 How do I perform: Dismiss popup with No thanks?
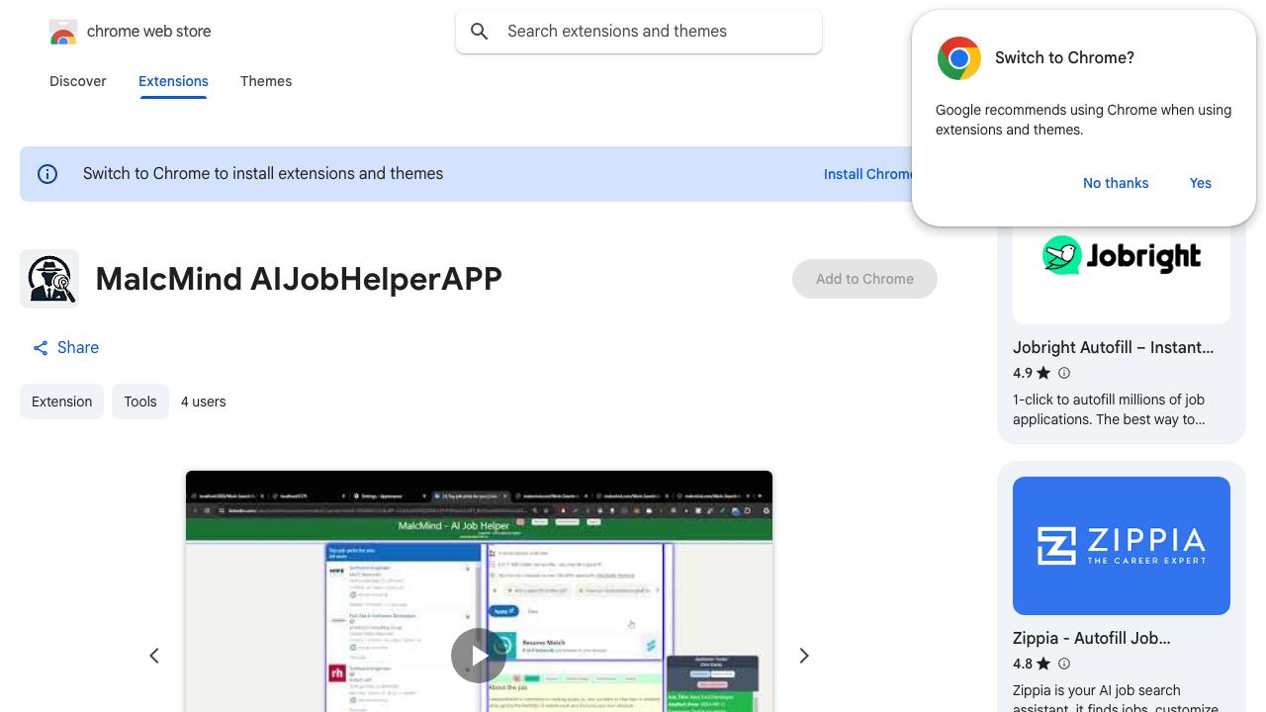click(x=1116, y=183)
